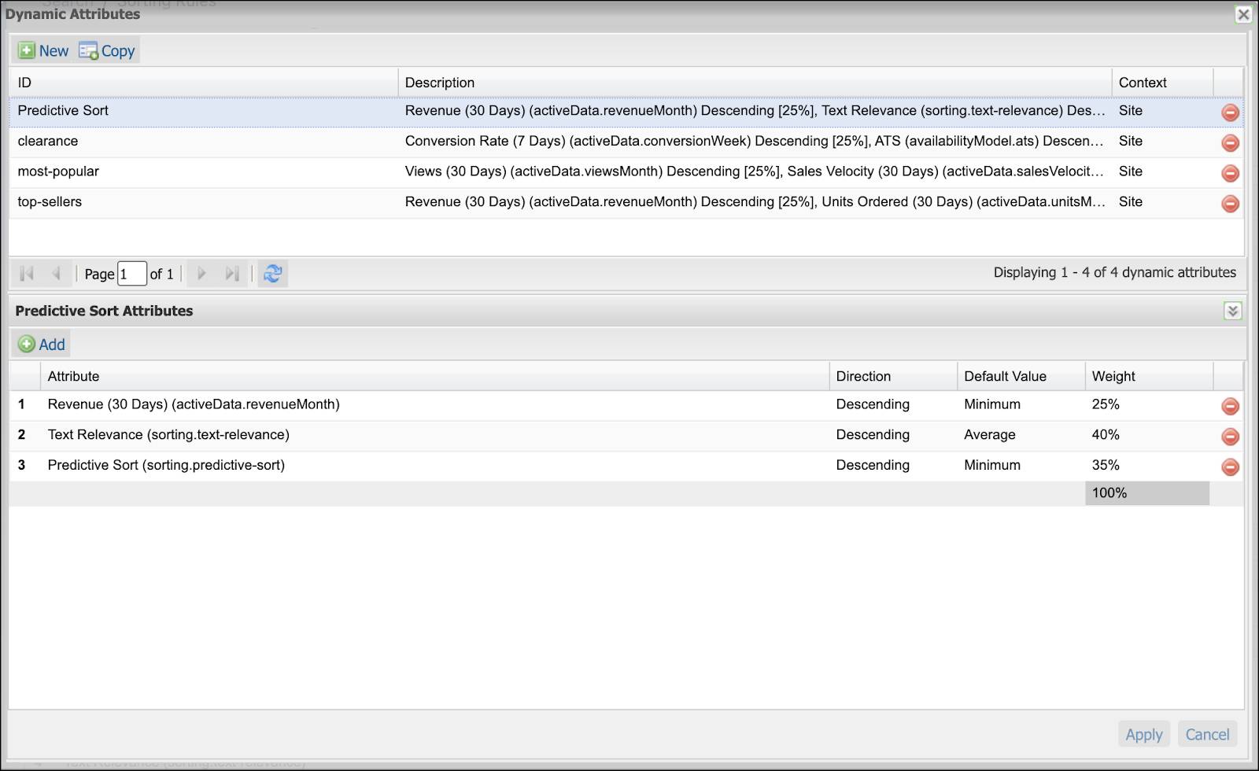Click the page number input field
Viewport: 1259px width, 771px height.
point(131,273)
